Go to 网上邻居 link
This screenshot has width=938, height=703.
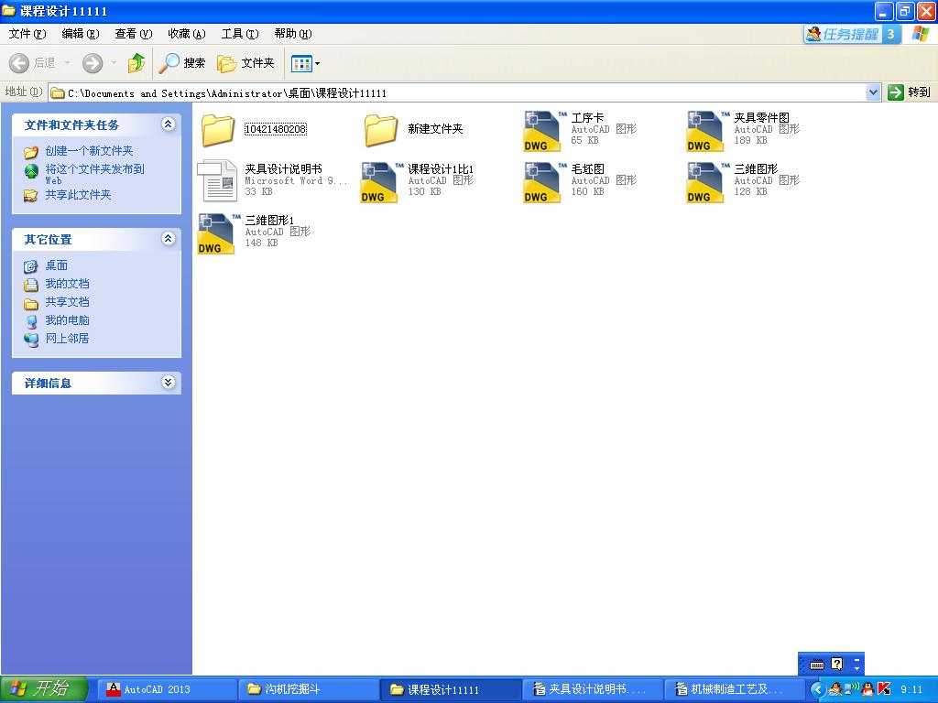pos(67,339)
